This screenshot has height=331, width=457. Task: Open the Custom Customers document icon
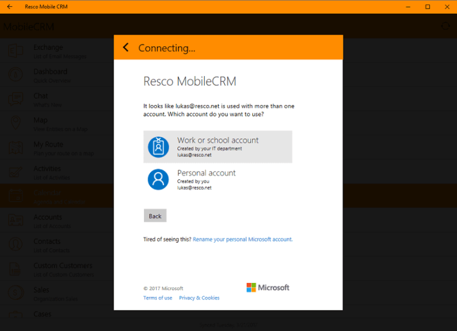tap(15, 268)
